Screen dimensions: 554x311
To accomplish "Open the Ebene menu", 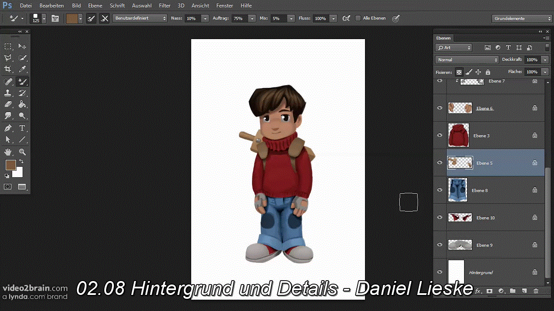I will [95, 6].
